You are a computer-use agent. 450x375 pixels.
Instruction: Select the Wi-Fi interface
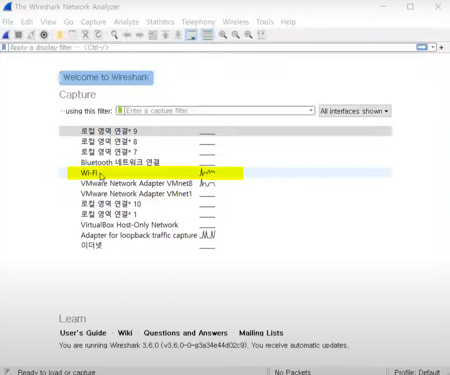pos(225,173)
